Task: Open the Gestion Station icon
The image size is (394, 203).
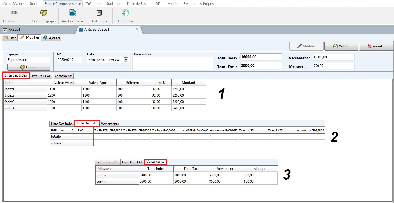Action: (14, 13)
